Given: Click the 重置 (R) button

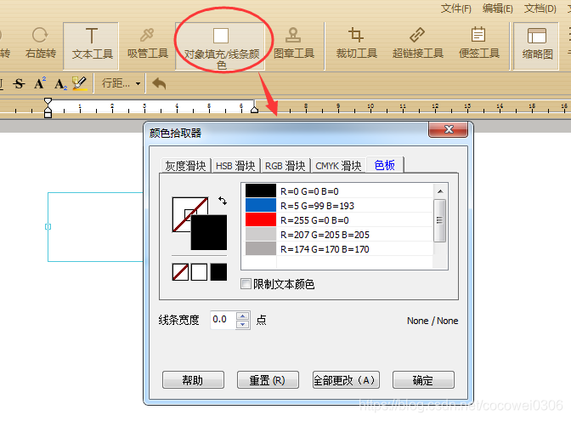Looking at the screenshot, I should click(268, 380).
